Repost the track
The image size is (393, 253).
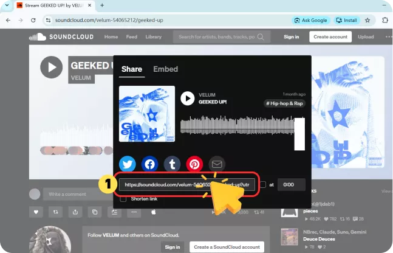click(x=56, y=212)
